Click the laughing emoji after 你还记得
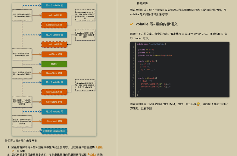237x156 pixels. click(198, 104)
